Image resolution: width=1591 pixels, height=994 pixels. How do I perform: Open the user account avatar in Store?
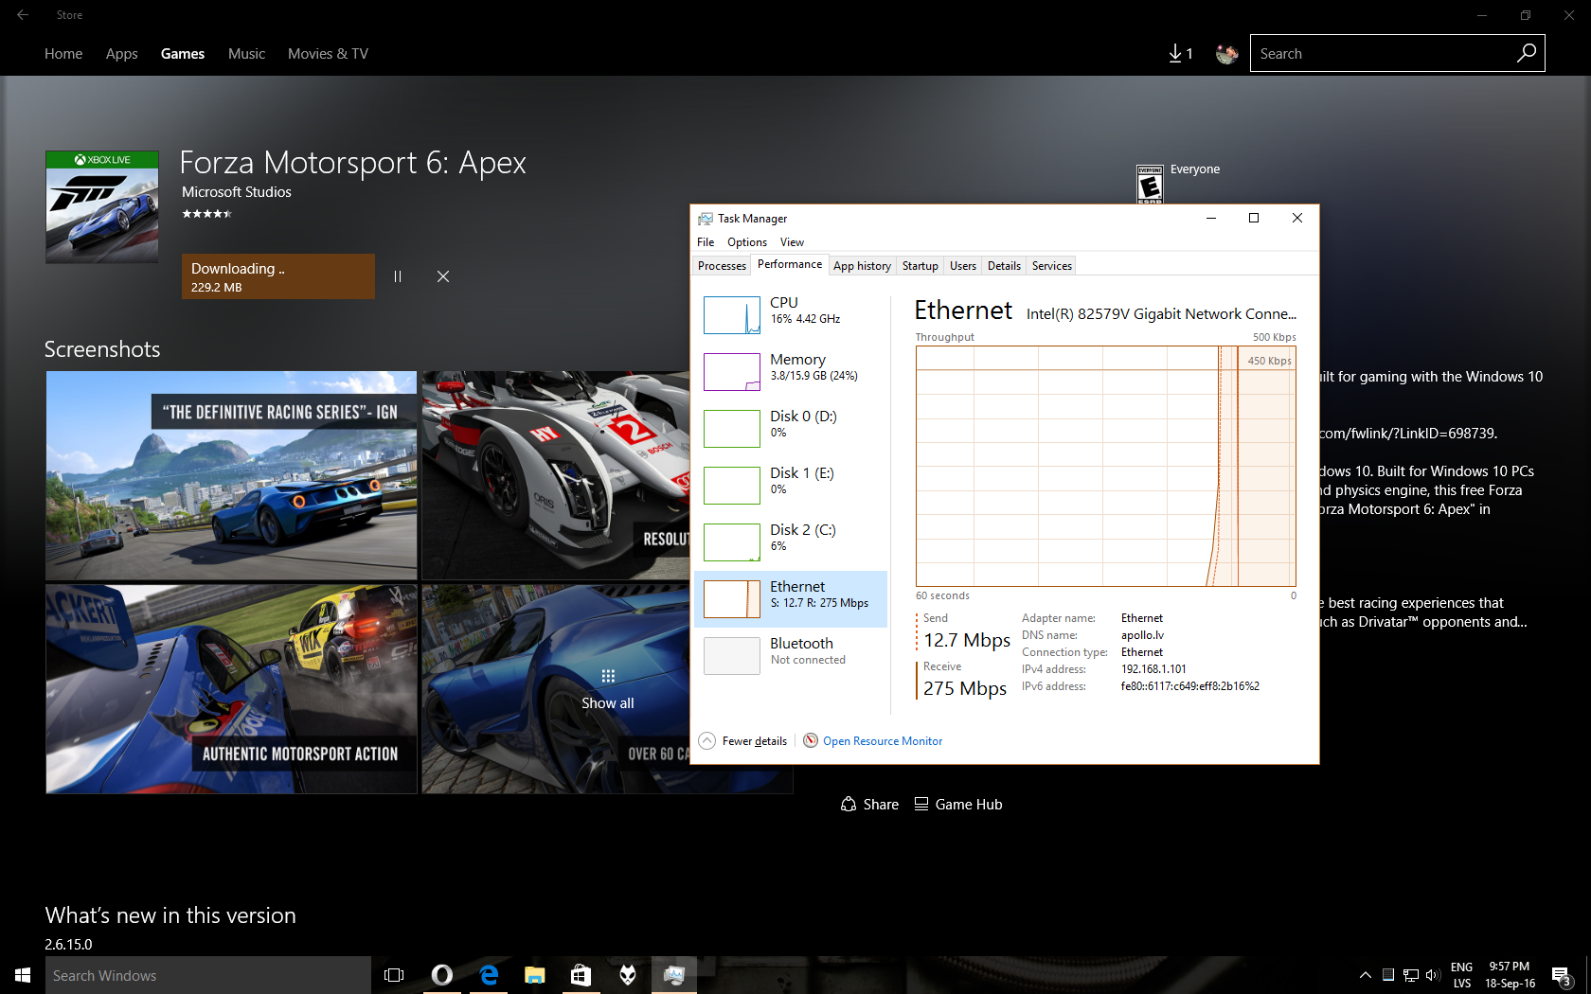(1226, 54)
